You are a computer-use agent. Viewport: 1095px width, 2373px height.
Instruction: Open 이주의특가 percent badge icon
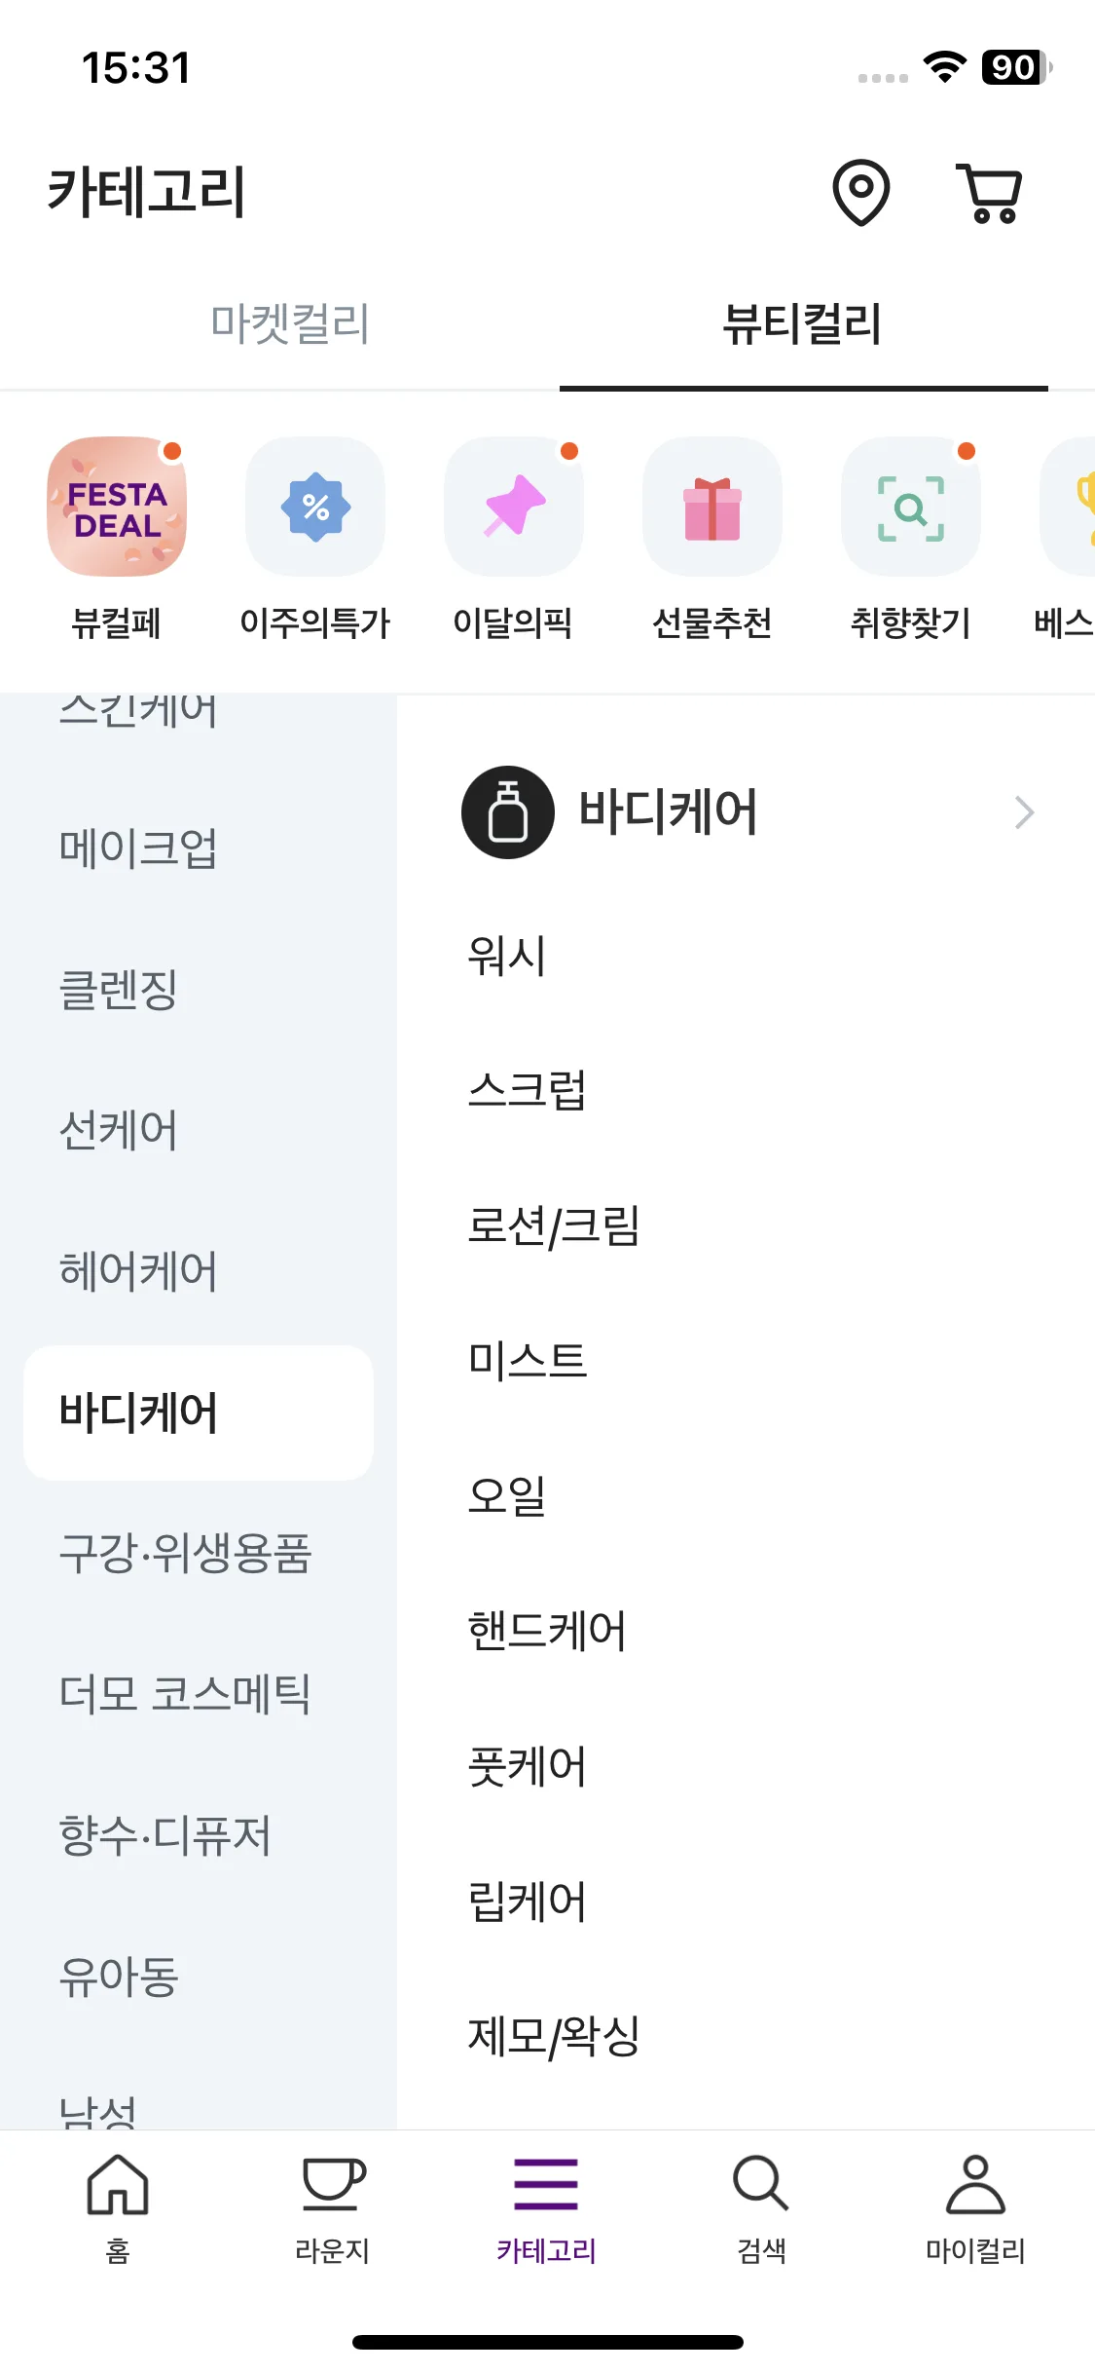tap(315, 507)
